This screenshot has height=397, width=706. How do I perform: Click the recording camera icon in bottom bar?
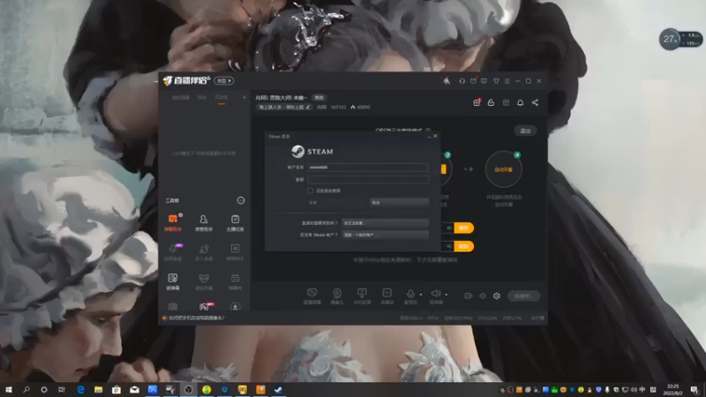pos(468,296)
